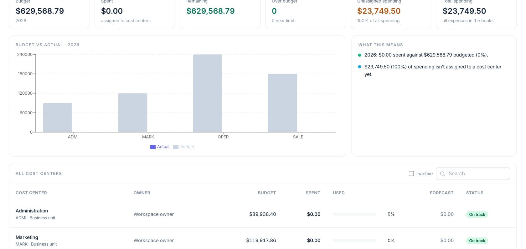Viewport: 526px width, 249px height.
Task: Click 'all expenses in the books' caption
Action: pos(468,21)
